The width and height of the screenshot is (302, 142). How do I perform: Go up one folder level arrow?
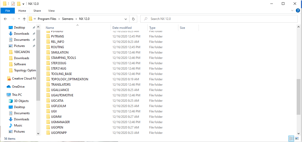(x=24, y=19)
